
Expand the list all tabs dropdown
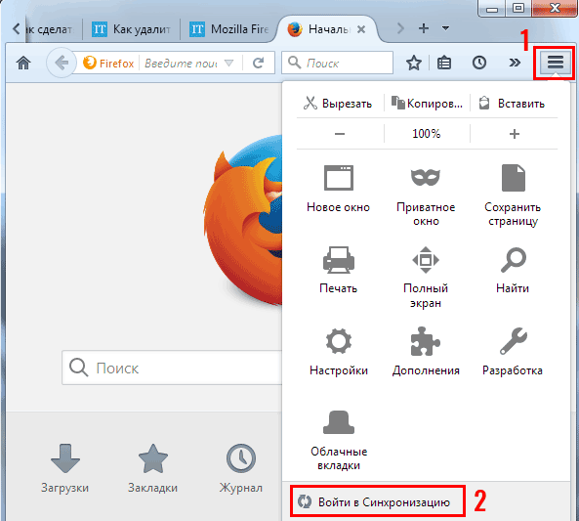(x=445, y=28)
